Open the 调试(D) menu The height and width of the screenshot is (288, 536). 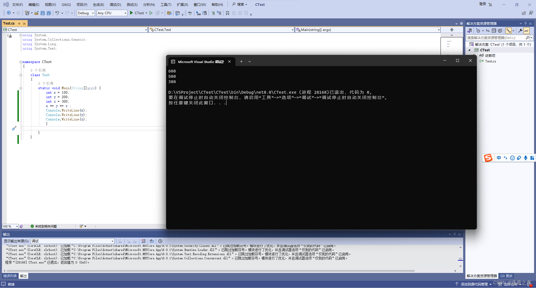[x=115, y=4]
